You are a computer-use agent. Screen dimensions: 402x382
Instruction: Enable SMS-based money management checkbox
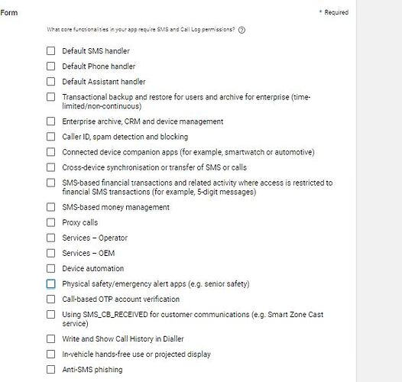click(x=50, y=207)
